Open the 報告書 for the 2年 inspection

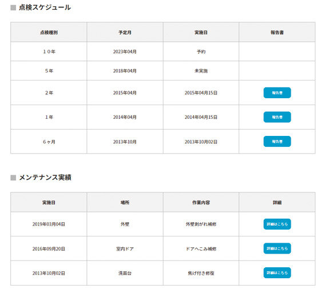tap(277, 93)
